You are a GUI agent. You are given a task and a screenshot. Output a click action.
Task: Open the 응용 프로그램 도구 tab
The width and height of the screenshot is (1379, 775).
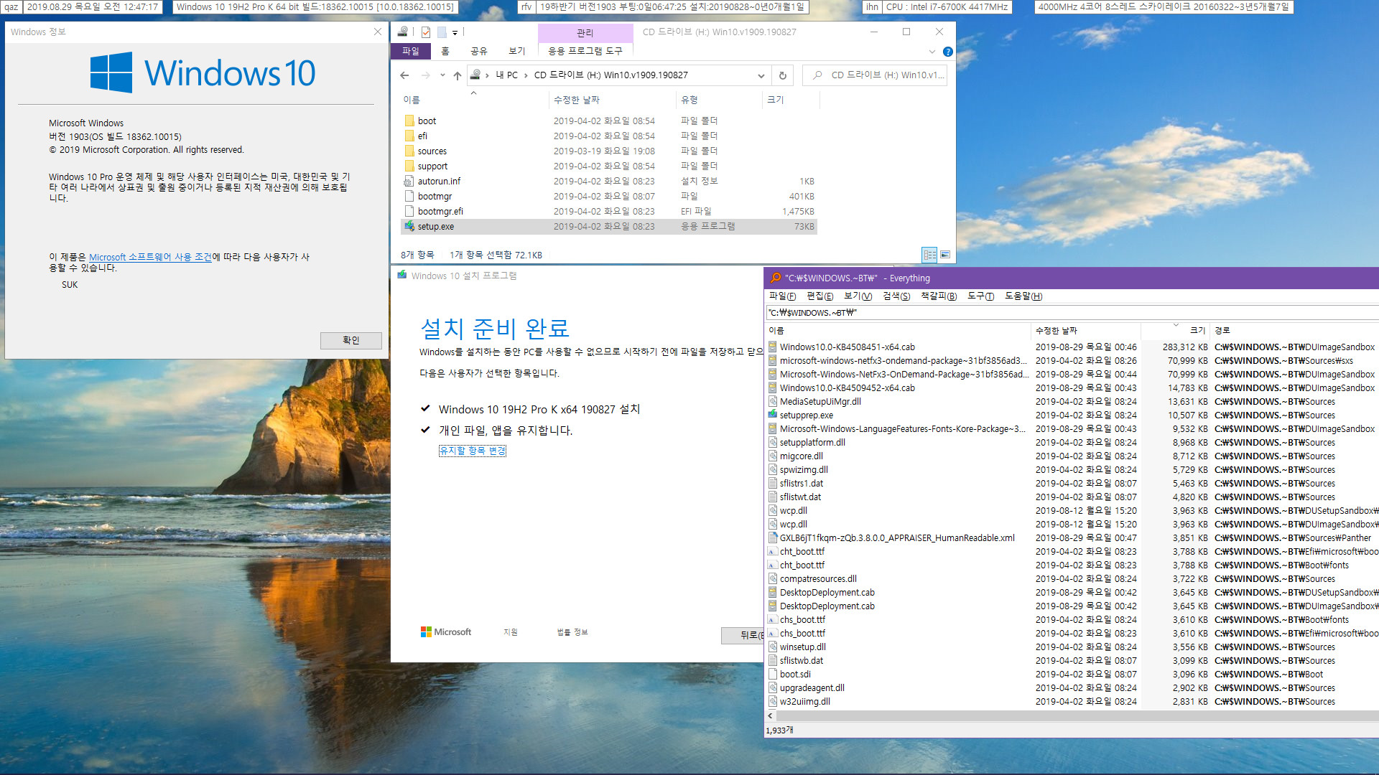tap(585, 51)
